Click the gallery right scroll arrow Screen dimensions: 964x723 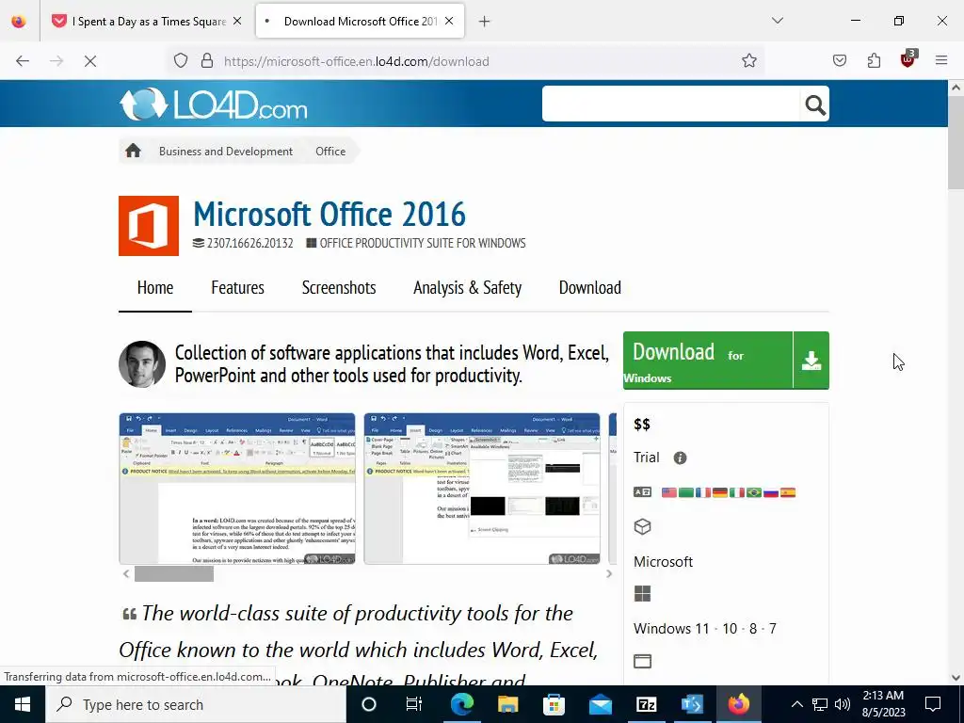tap(609, 573)
